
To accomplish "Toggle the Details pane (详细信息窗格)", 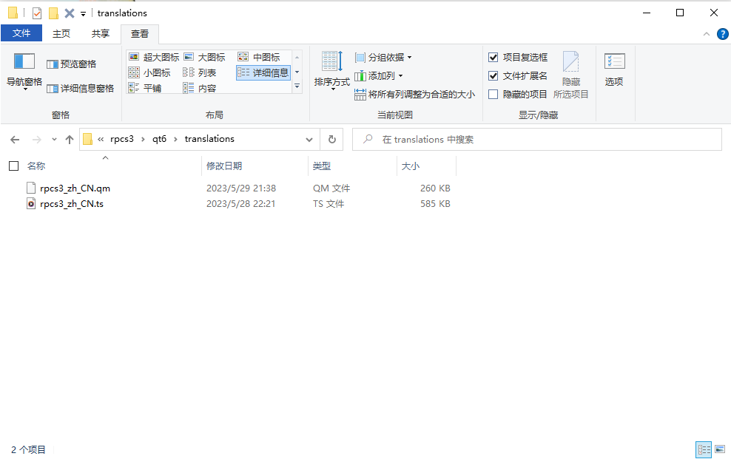I will [80, 89].
